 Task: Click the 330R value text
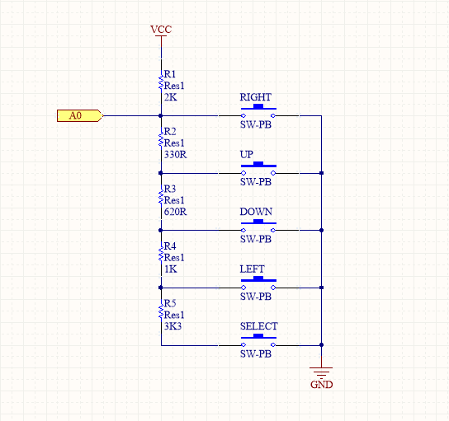pyautogui.click(x=175, y=155)
